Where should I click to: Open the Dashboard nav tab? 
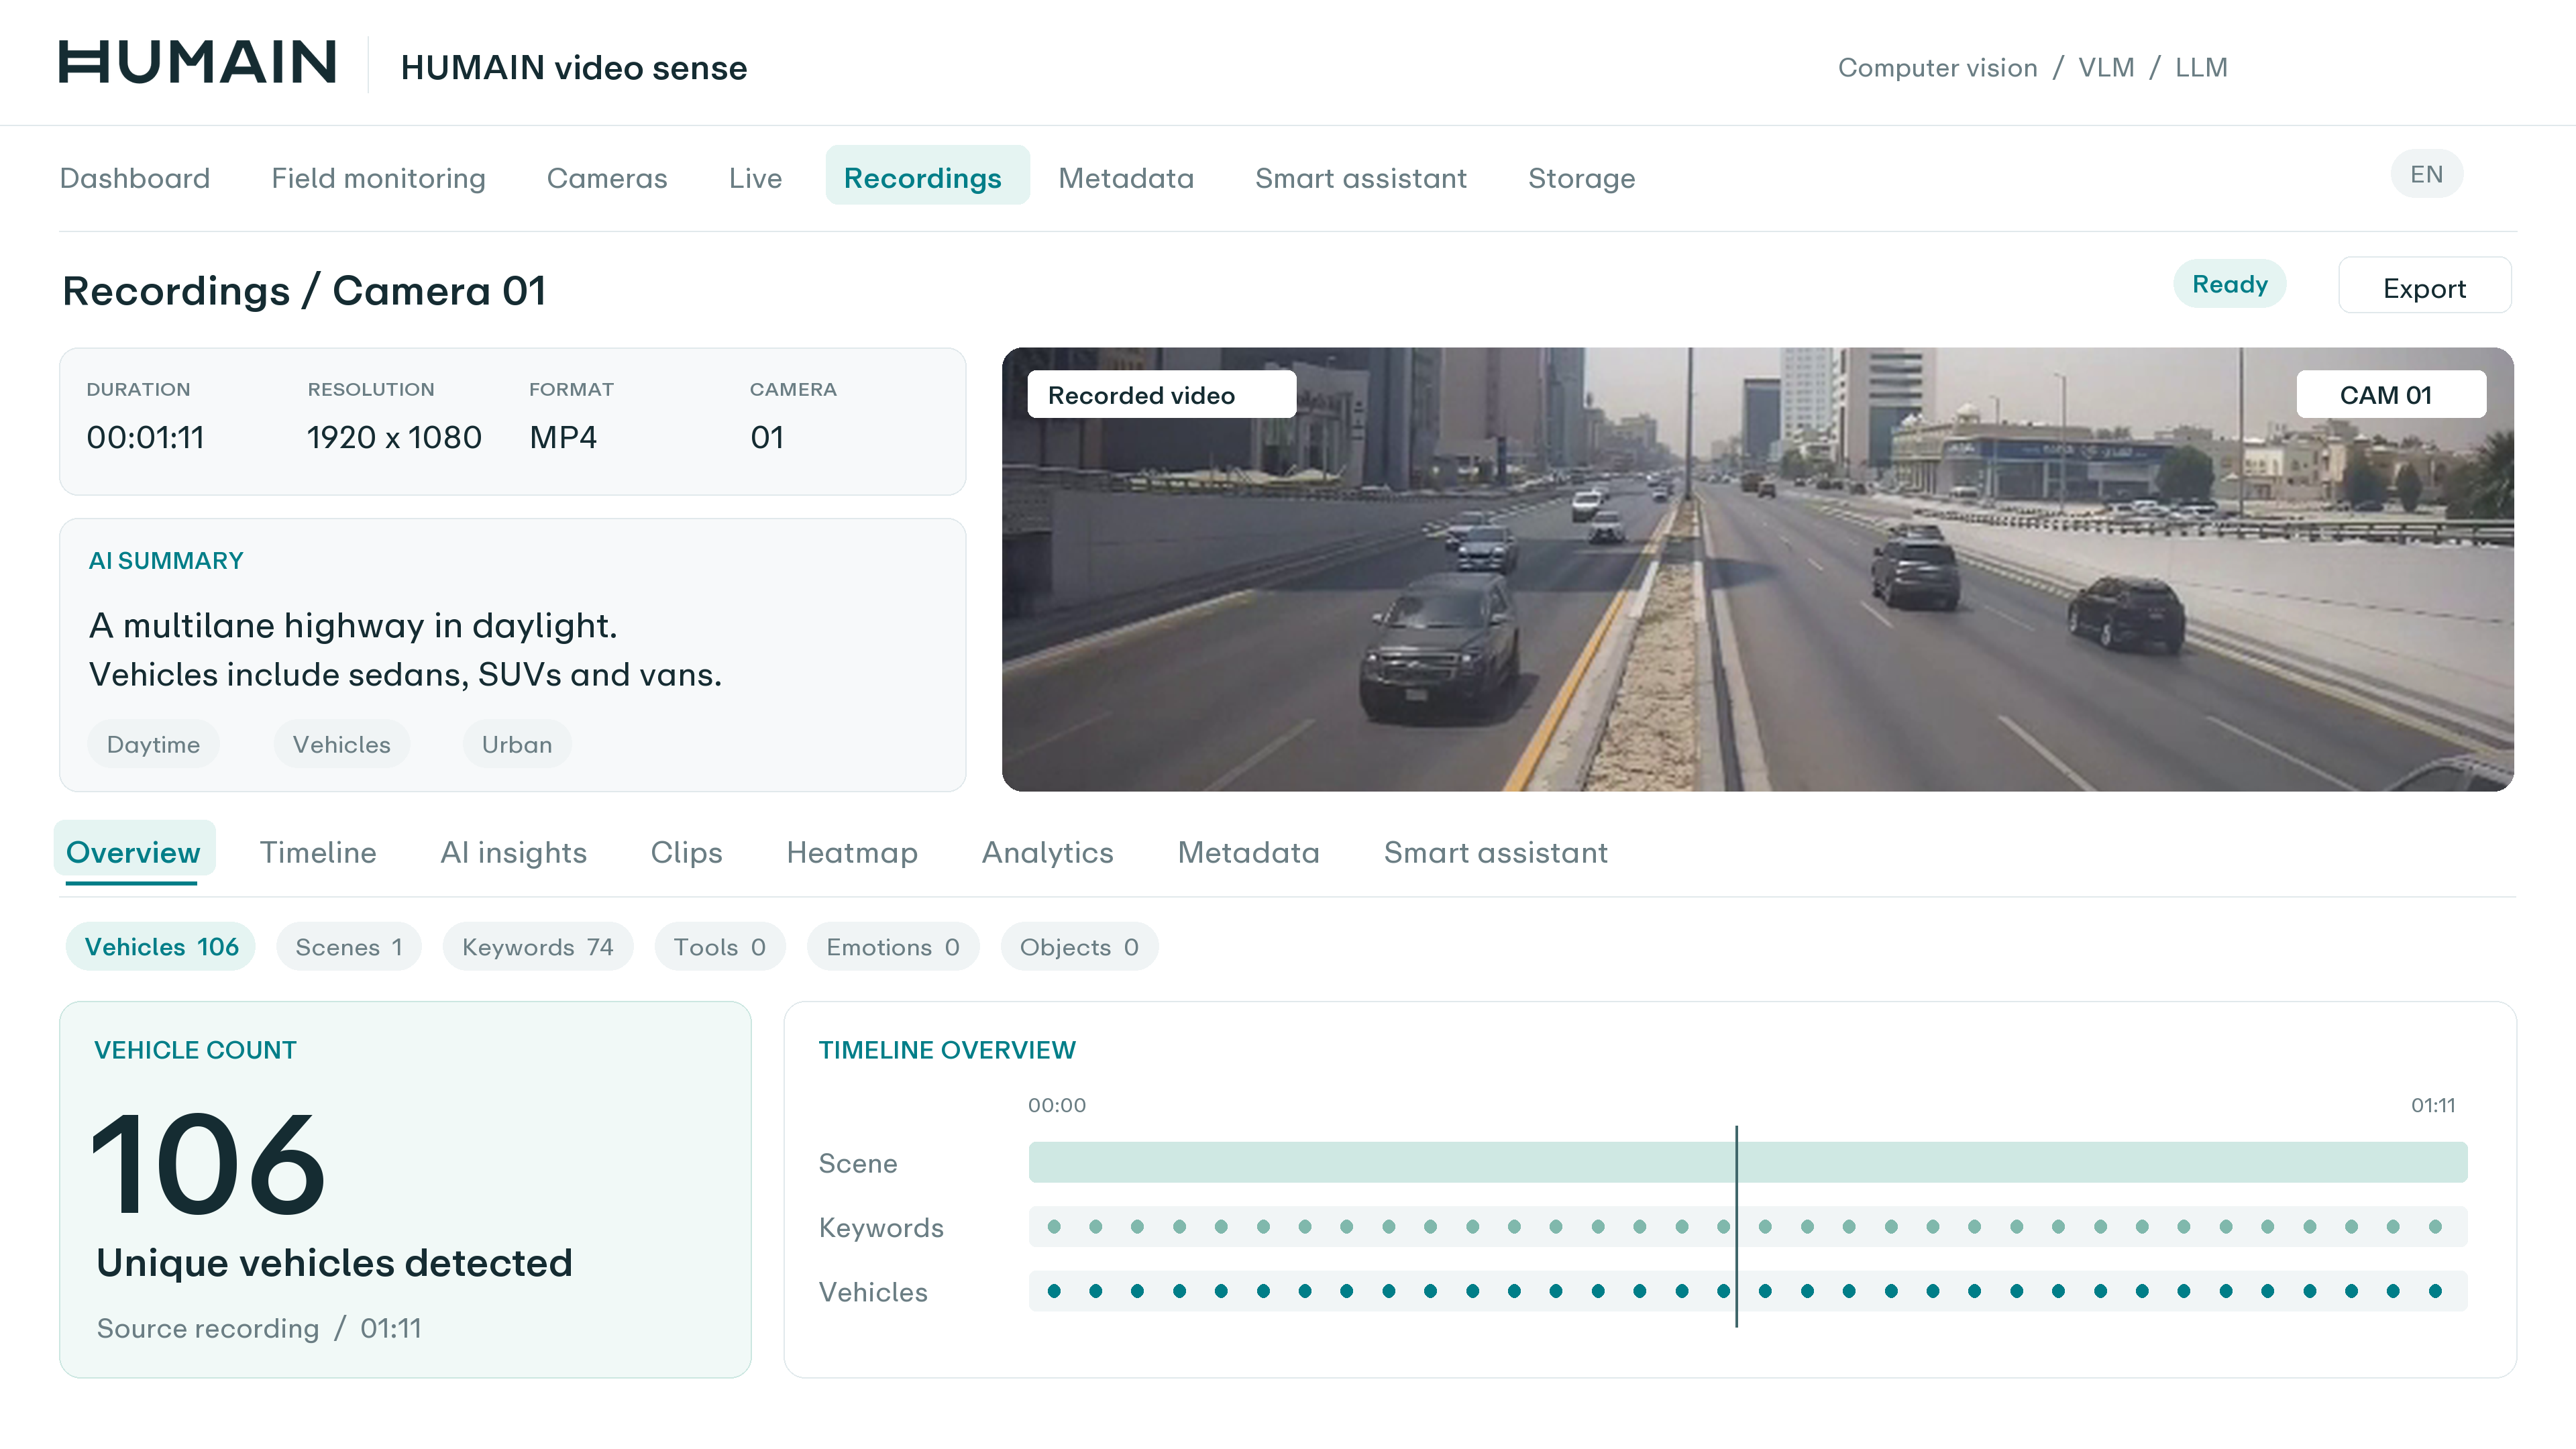[135, 178]
